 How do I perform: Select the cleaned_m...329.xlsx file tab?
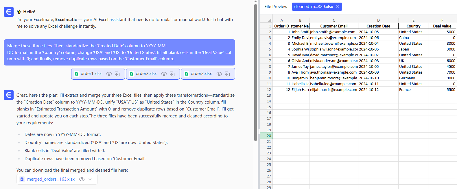313,7
